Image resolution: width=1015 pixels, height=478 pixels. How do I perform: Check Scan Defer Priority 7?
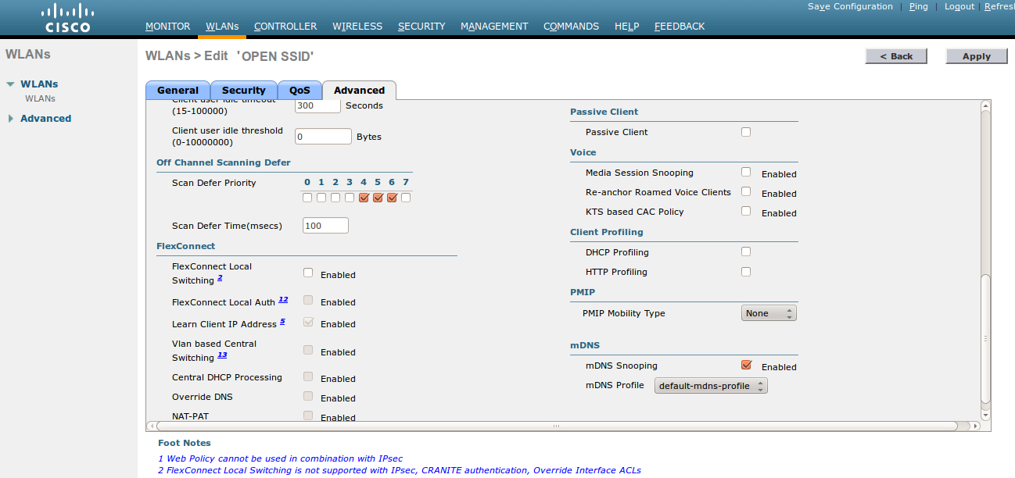[x=406, y=198]
